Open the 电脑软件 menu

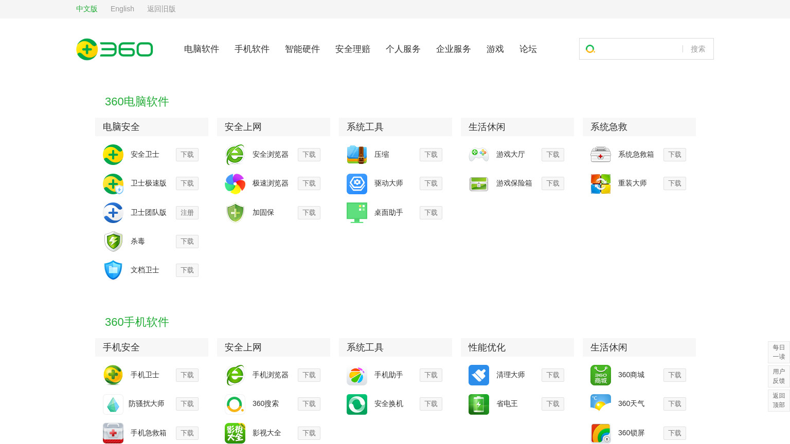pyautogui.click(x=202, y=49)
